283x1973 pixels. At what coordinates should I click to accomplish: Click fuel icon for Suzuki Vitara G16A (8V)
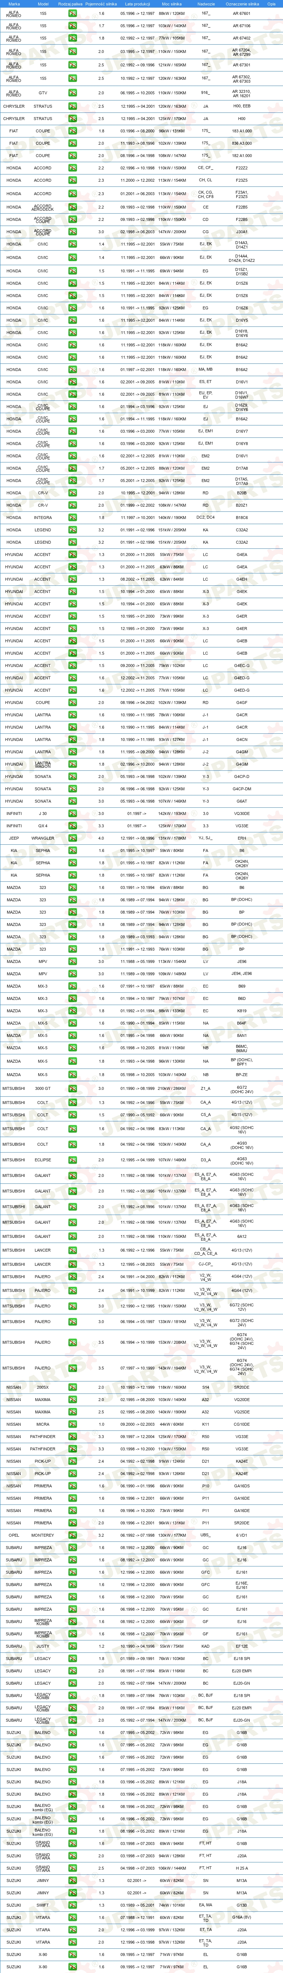coord(73,1917)
